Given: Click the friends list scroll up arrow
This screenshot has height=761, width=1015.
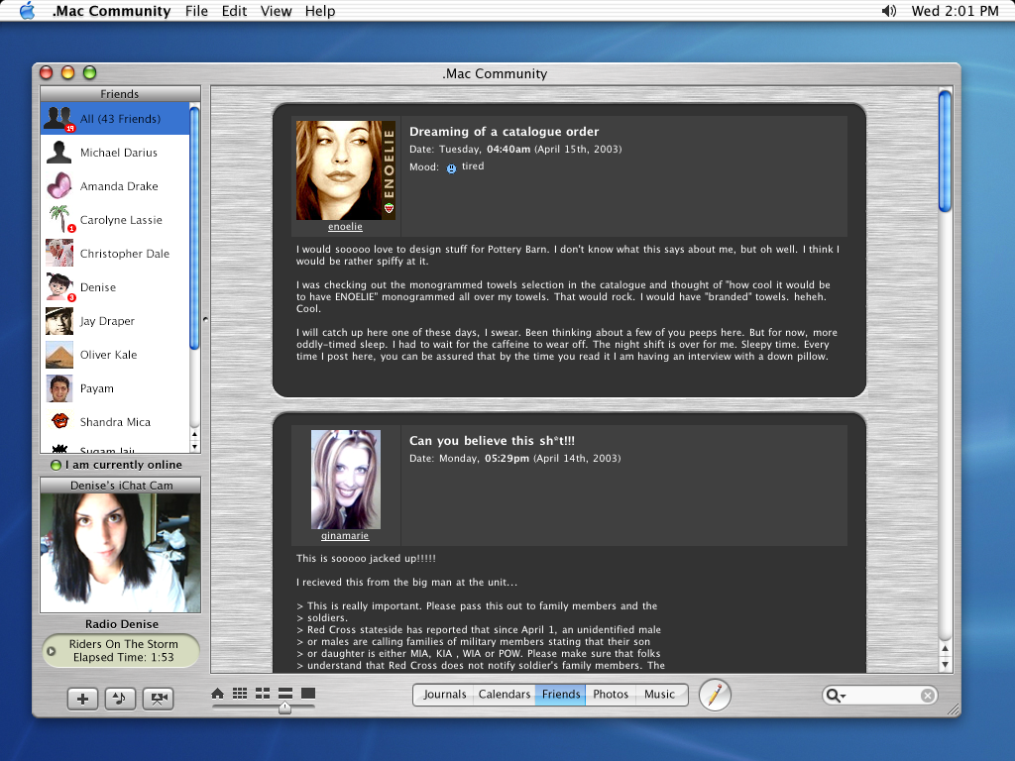Looking at the screenshot, I should (195, 434).
